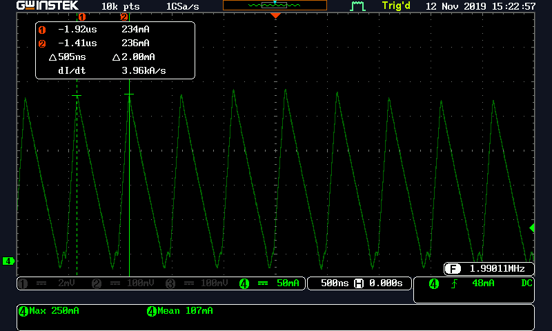
Task: Click the 48mA trigger level value
Action: pyautogui.click(x=483, y=283)
